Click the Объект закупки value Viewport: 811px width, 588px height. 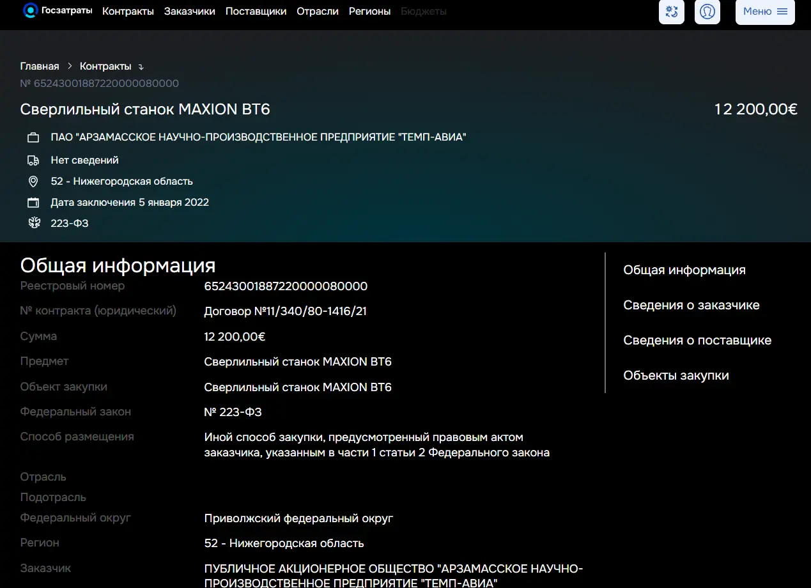(x=298, y=387)
